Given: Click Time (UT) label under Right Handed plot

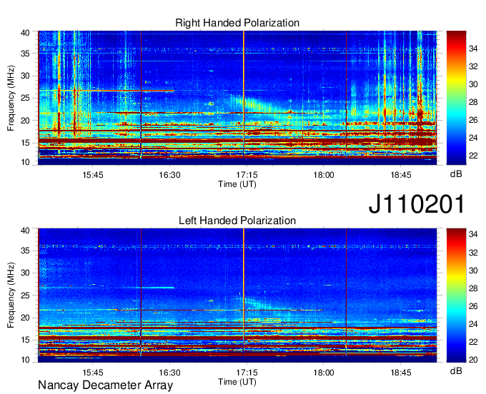Looking at the screenshot, I should [x=237, y=184].
